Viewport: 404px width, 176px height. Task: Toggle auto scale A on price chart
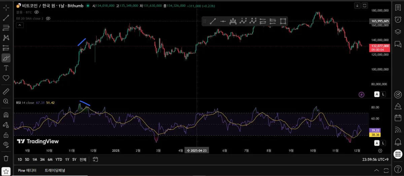[x=377, y=94]
